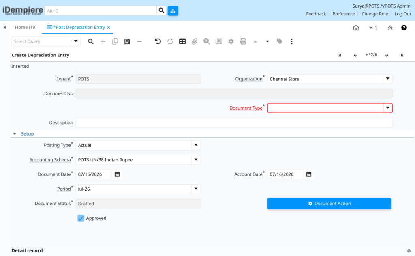This screenshot has height=256, width=415.
Task: Open the open windows count dropdown
Action: pos(373,28)
